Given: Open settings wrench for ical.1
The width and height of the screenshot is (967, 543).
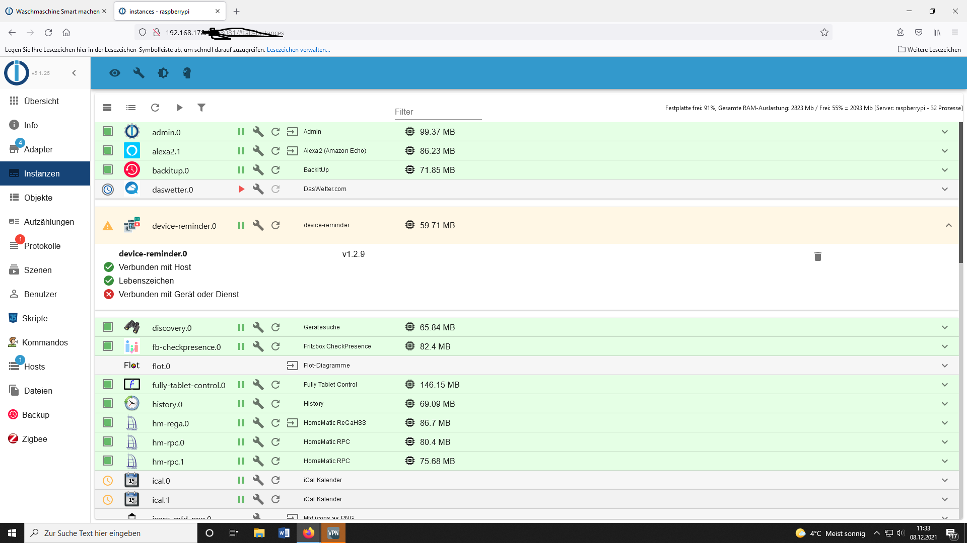Looking at the screenshot, I should pos(258,499).
